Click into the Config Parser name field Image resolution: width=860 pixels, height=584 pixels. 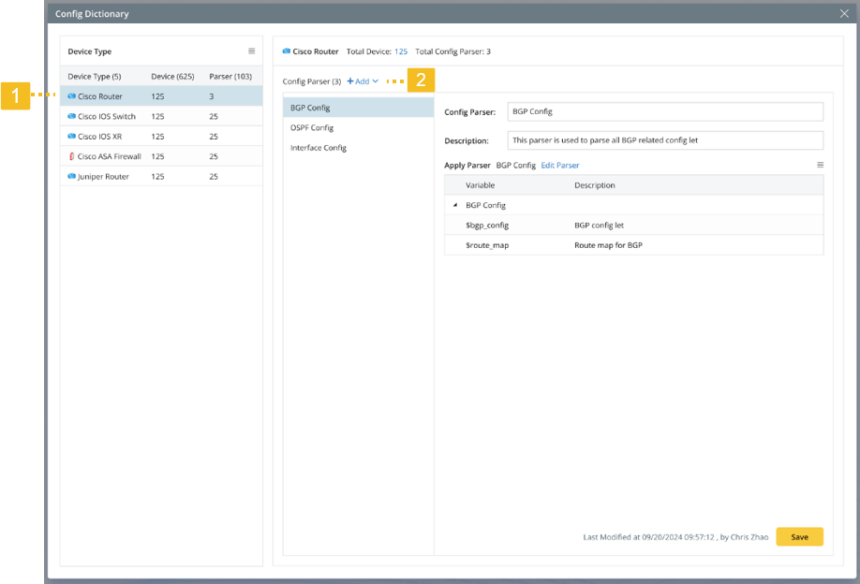(664, 111)
